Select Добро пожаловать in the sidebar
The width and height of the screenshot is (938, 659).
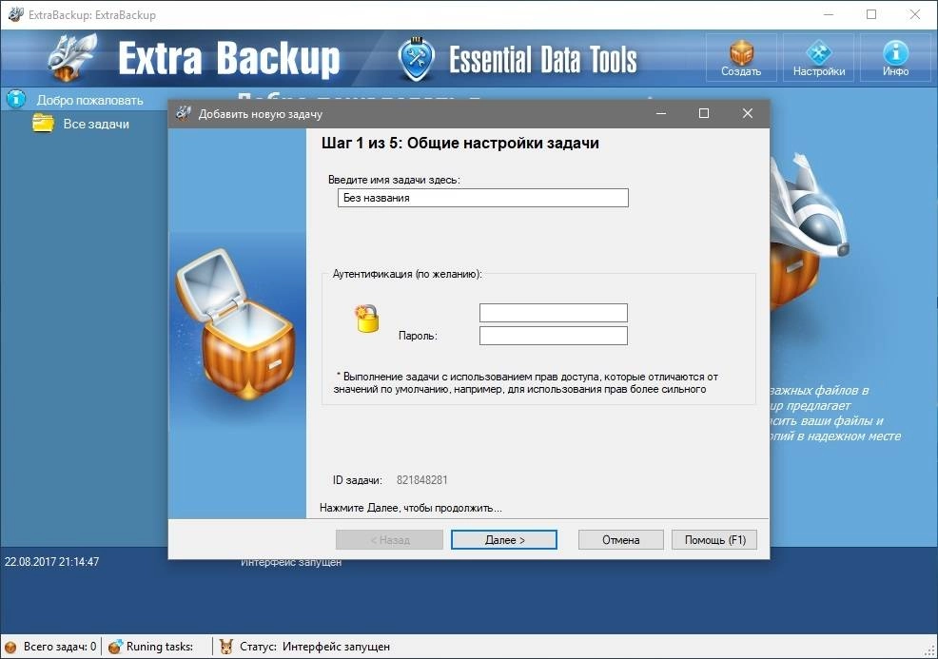[89, 100]
